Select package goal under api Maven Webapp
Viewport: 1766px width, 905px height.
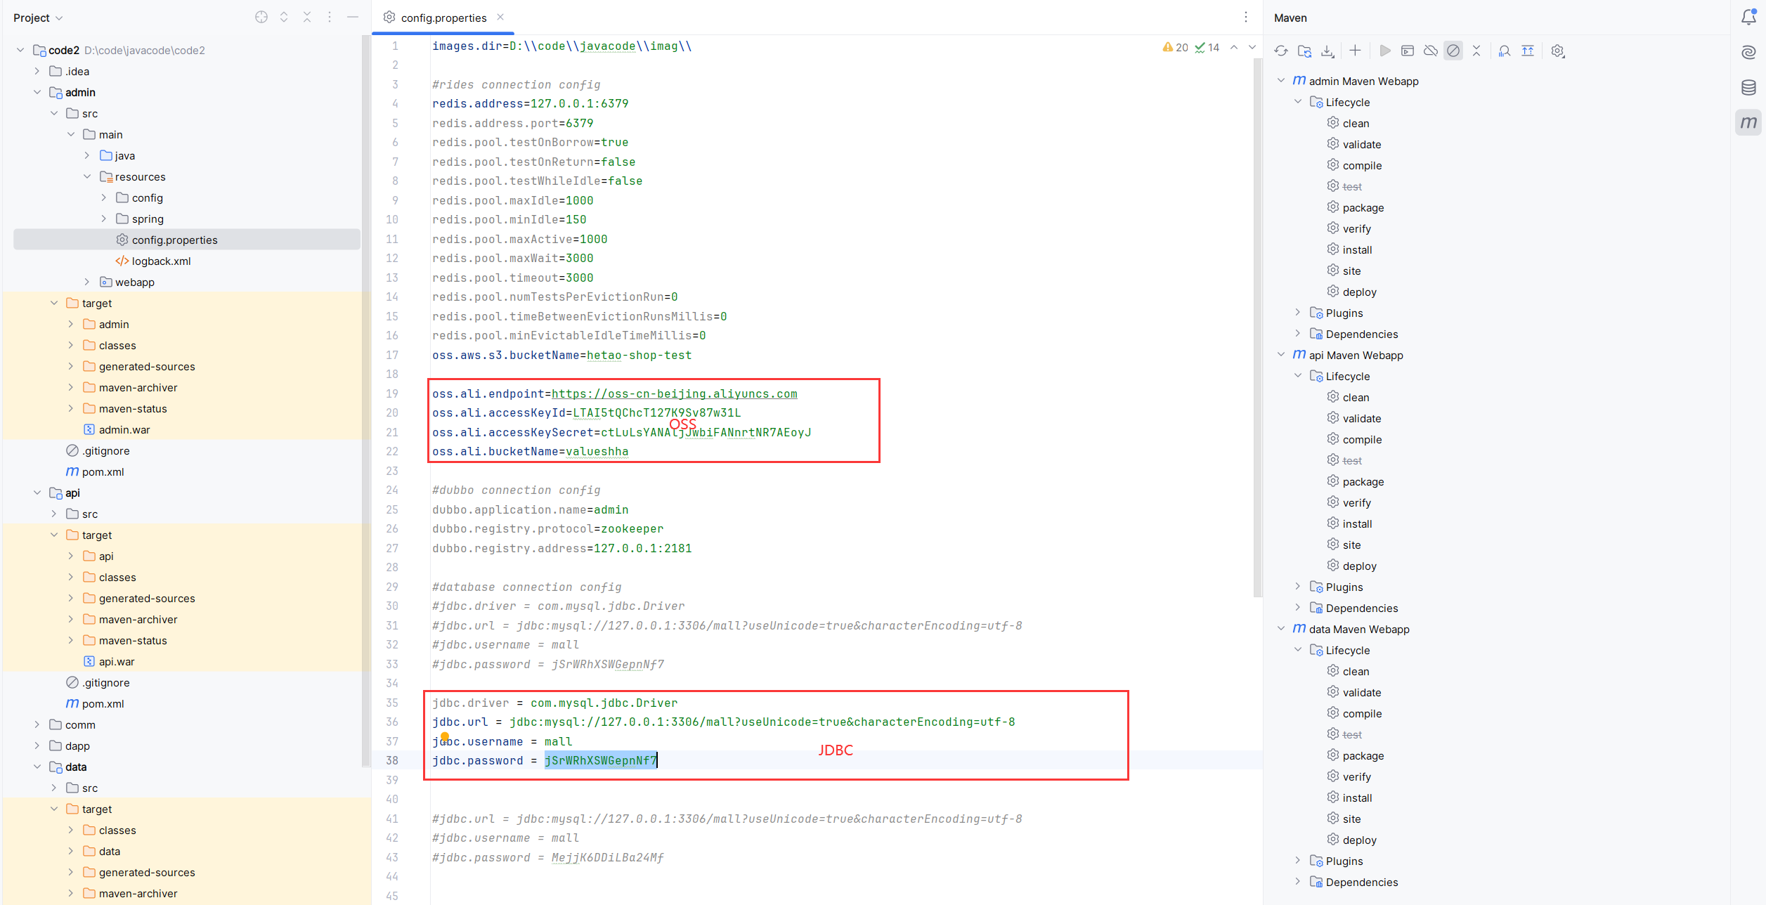pos(1363,481)
